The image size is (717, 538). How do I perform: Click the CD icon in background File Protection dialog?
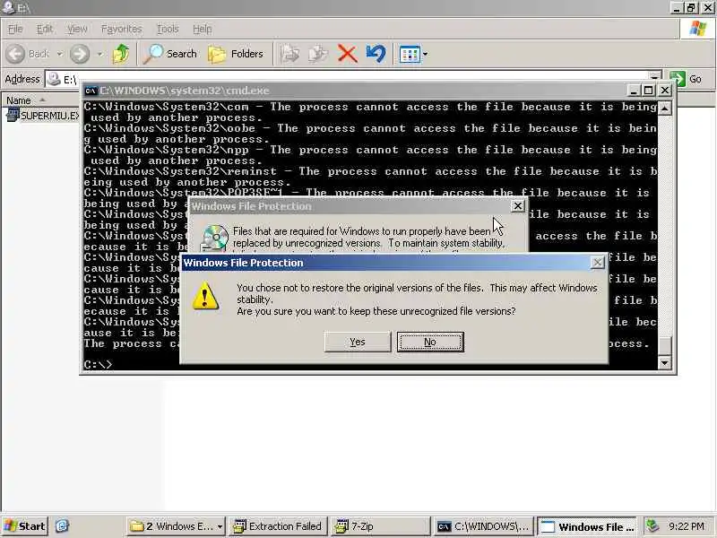coord(214,238)
